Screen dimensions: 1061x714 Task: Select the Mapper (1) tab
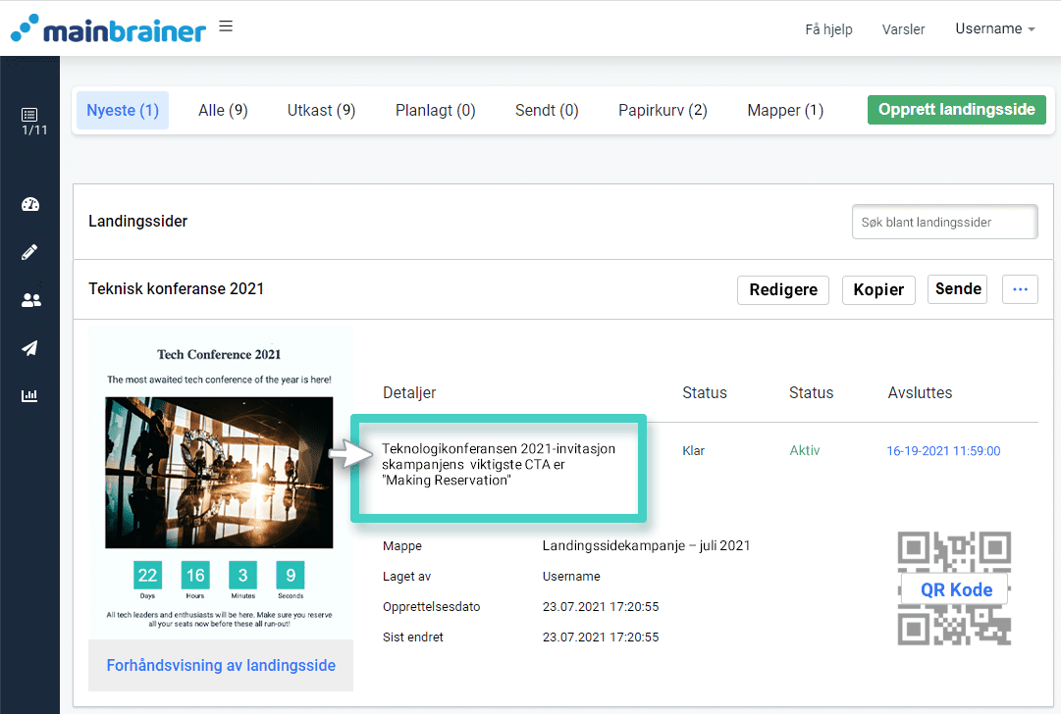(785, 111)
